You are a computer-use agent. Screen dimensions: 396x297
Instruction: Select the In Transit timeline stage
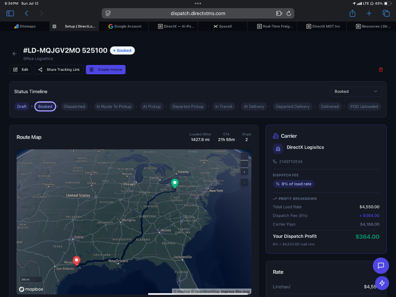[x=224, y=107]
